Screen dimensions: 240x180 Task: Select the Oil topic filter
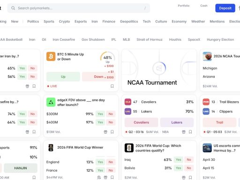click(44, 39)
